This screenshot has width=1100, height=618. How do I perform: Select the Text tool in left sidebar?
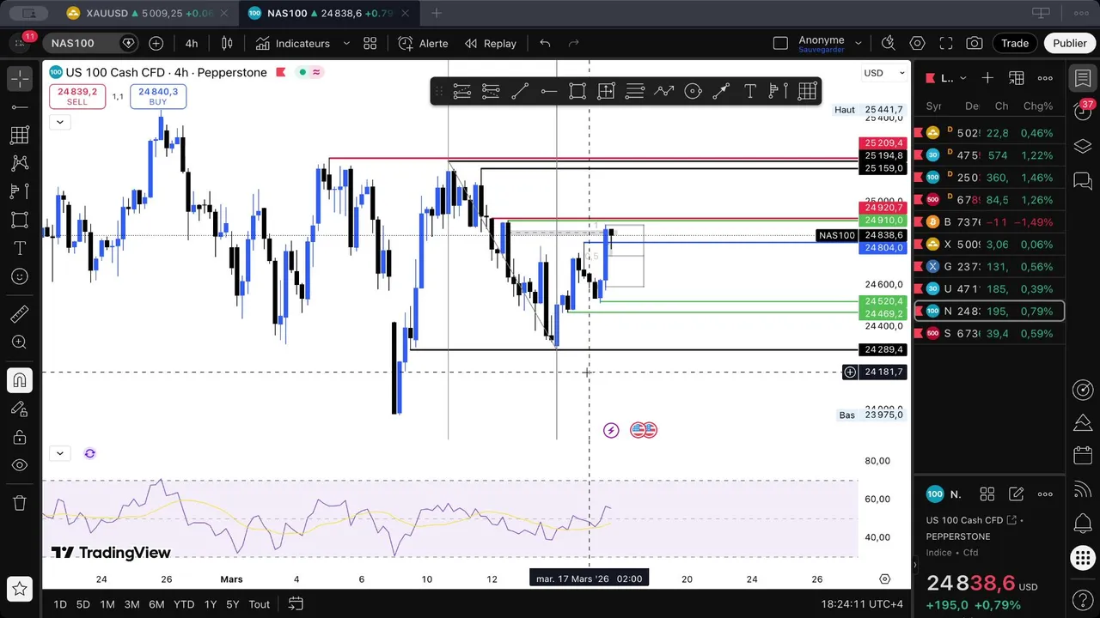click(x=20, y=248)
